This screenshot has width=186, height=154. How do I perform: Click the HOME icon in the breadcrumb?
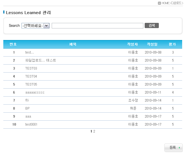click(x=160, y=3)
